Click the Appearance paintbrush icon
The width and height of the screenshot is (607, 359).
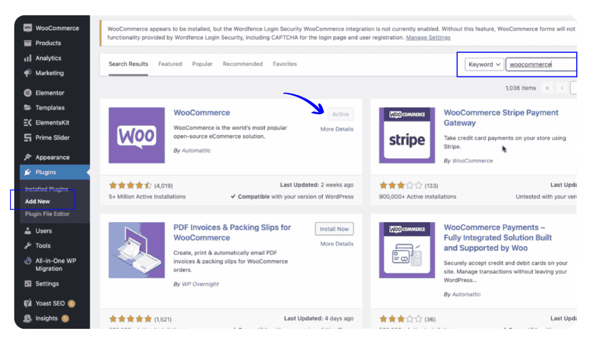pyautogui.click(x=27, y=158)
